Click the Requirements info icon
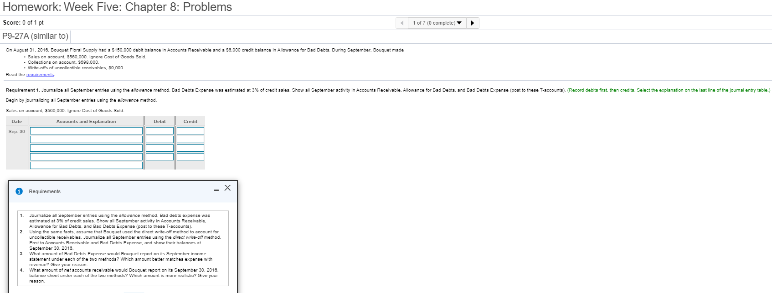 pos(19,191)
